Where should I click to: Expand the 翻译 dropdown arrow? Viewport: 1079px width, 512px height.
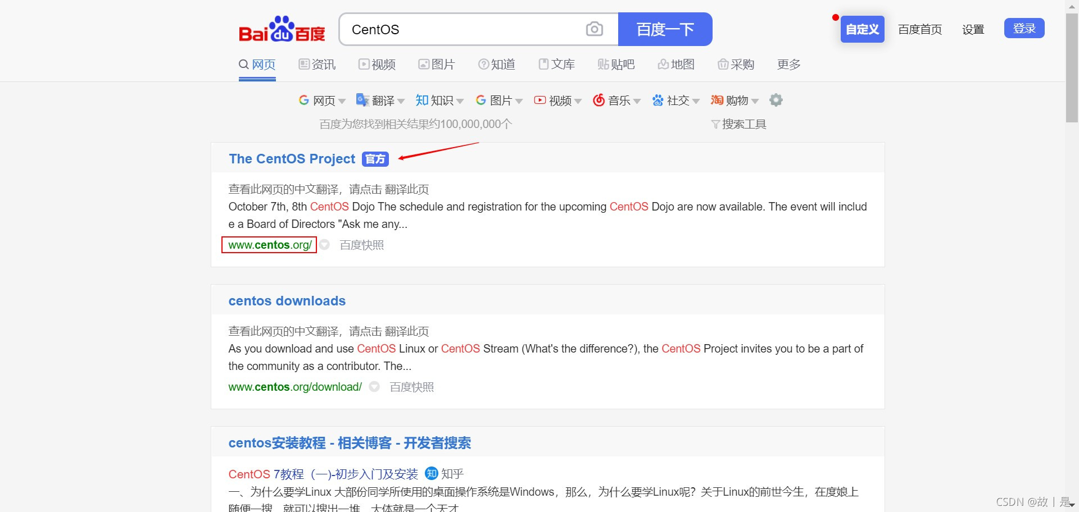[x=401, y=102]
